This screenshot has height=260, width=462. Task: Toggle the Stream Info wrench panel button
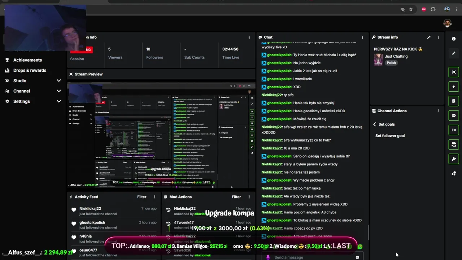coord(454,159)
